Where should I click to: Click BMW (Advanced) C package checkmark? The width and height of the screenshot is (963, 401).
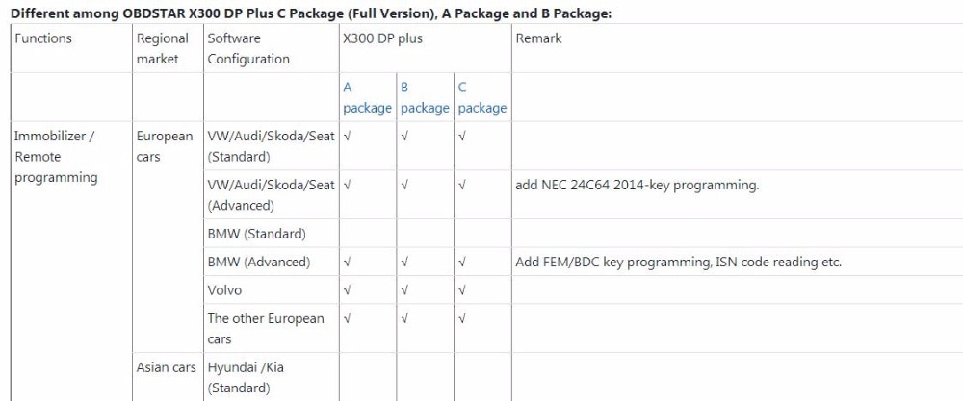pos(462,262)
